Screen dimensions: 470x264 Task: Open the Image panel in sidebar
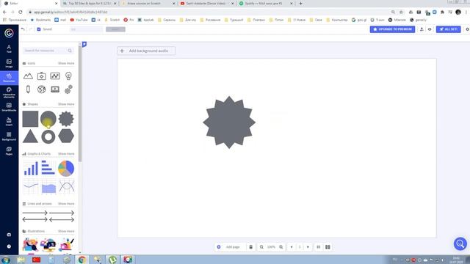click(9, 63)
